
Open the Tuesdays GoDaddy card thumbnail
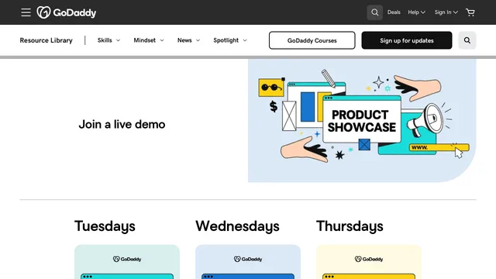coord(127,262)
